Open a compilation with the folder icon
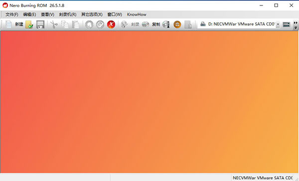 [29, 24]
